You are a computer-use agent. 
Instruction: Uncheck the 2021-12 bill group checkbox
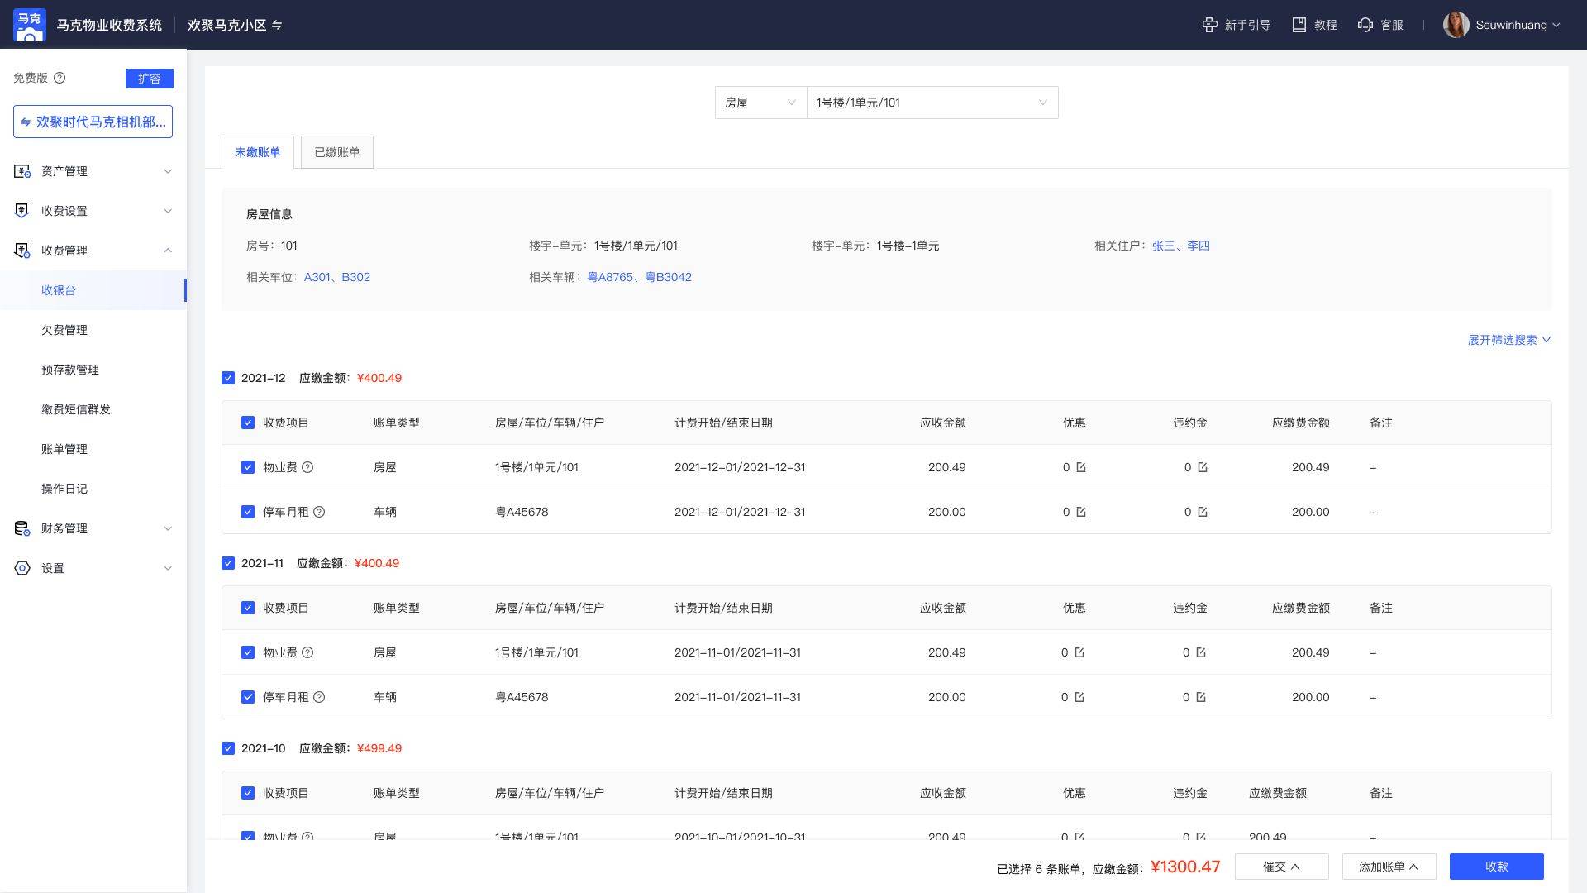tap(228, 378)
